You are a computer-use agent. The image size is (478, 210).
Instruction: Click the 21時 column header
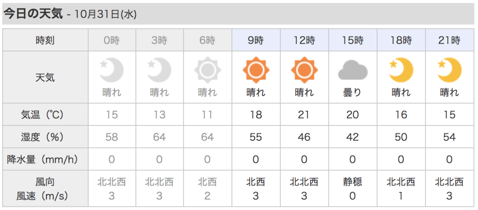(449, 40)
